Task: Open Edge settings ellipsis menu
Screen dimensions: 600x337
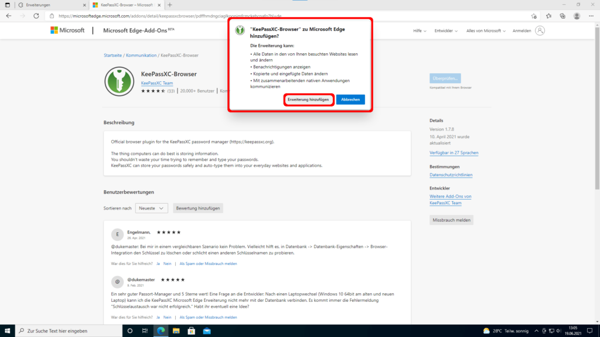Action: click(x=591, y=16)
